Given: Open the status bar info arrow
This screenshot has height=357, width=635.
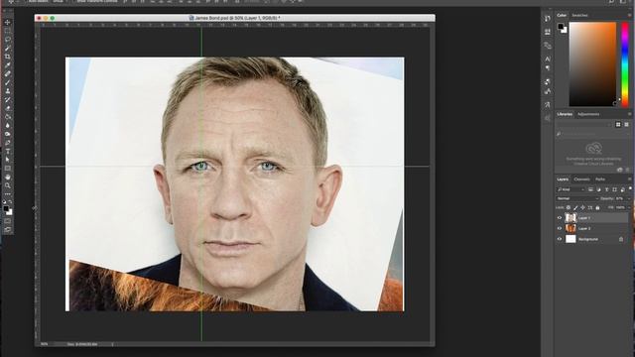Looking at the screenshot, I should [112, 344].
